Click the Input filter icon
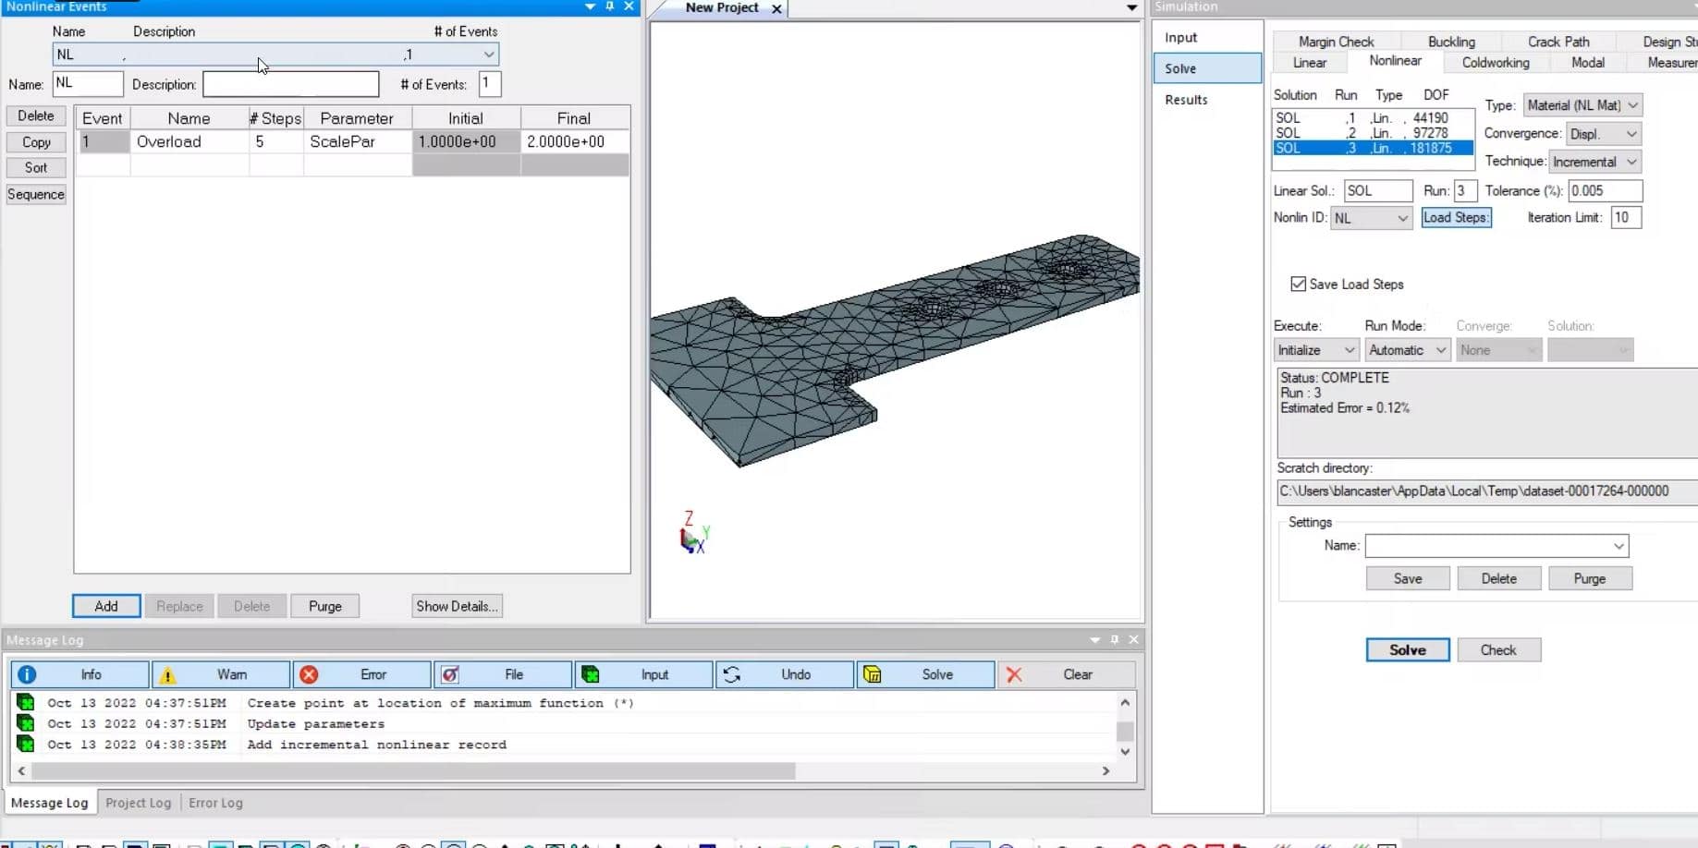 591,674
